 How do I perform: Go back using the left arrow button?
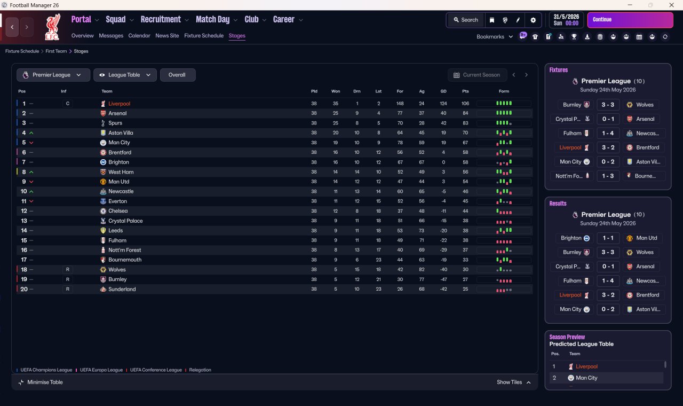(13, 27)
